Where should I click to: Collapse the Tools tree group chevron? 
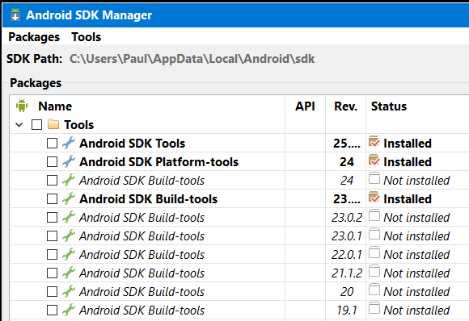19,125
